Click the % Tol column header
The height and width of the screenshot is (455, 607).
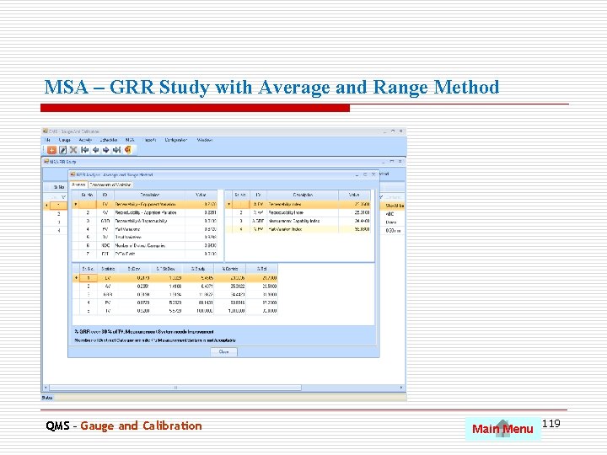261,269
